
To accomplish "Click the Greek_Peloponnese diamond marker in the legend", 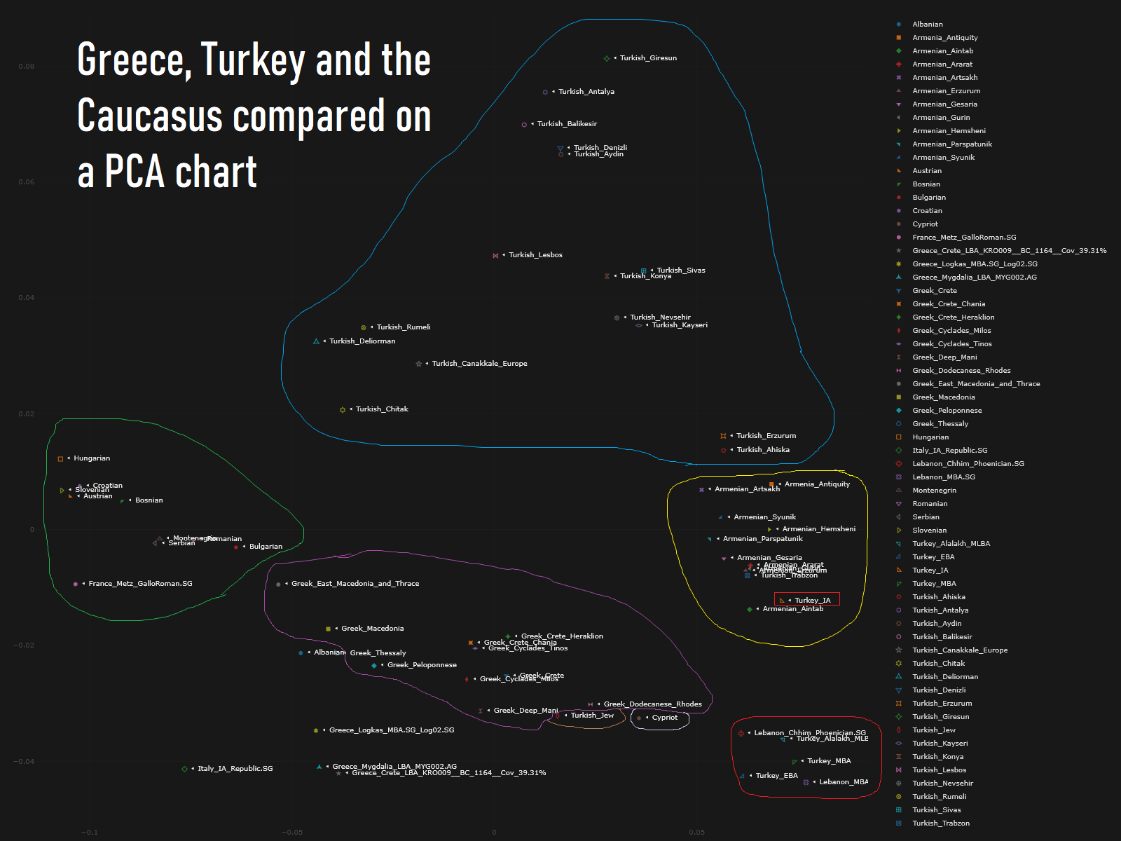I will pos(899,411).
